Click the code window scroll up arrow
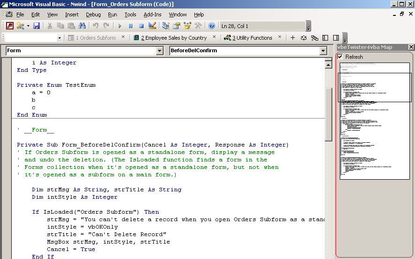Viewport: 415px width, 259px height. click(x=329, y=65)
